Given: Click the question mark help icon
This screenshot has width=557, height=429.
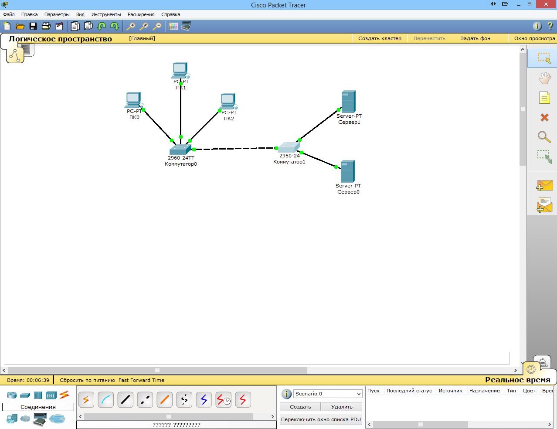Looking at the screenshot, I should [550, 26].
